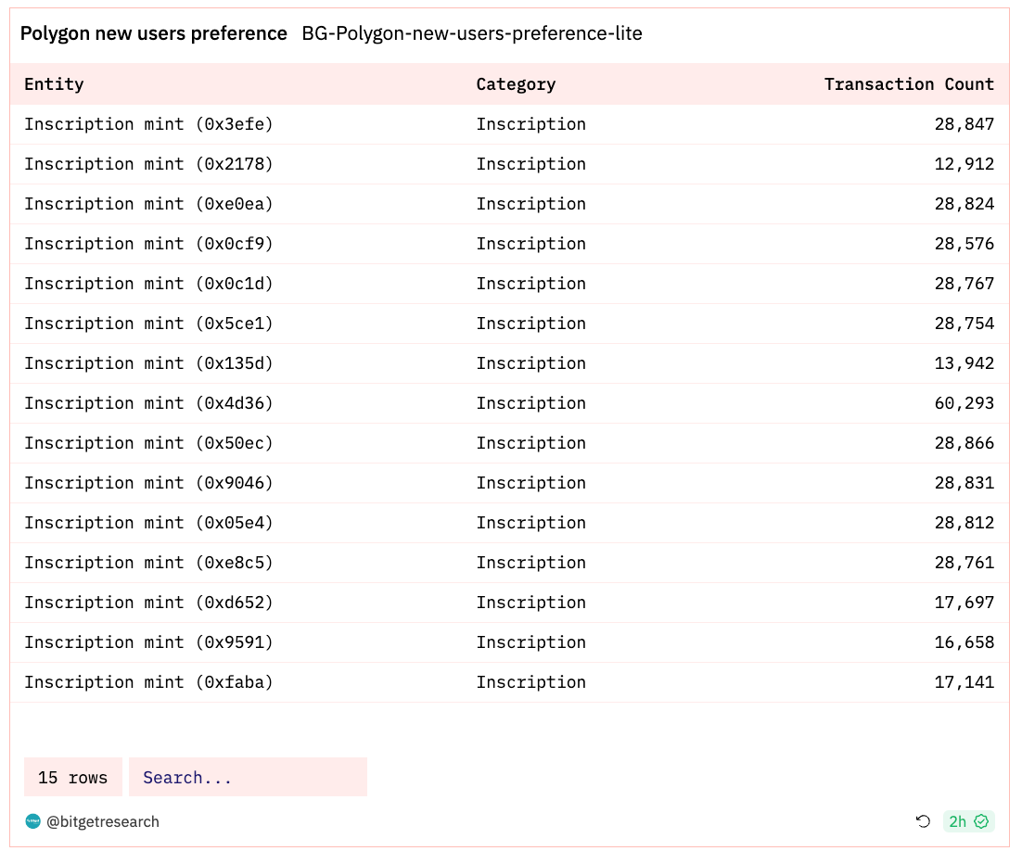
Task: Click the 15 rows count button
Action: pos(73,777)
